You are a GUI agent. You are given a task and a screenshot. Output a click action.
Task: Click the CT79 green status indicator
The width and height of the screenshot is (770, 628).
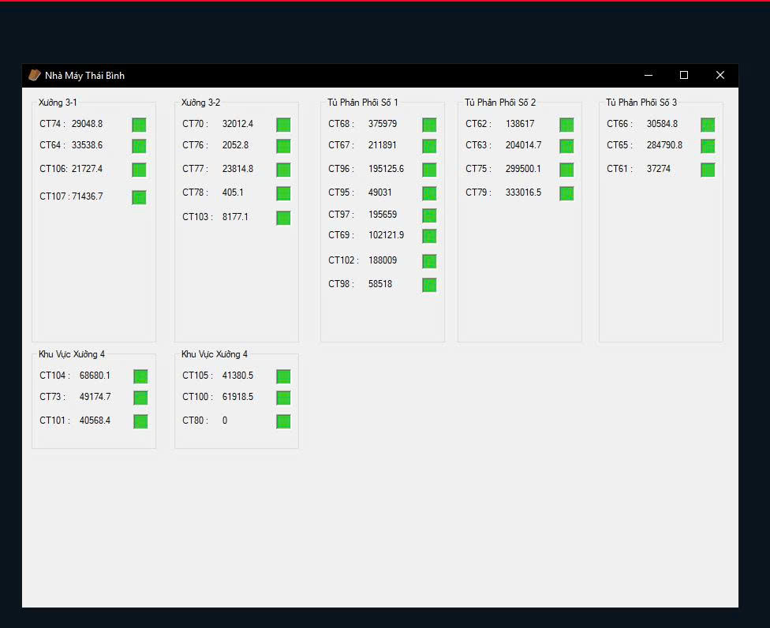tap(566, 193)
